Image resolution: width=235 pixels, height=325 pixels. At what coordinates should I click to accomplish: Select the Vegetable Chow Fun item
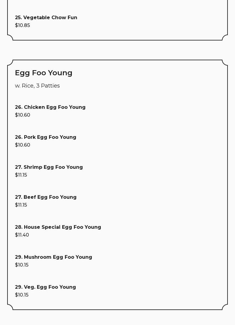click(x=46, y=17)
